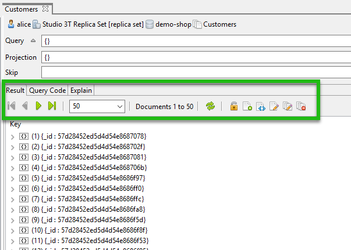This screenshot has width=351, height=250.
Task: Click the object icon of document (7)
Action: pyautogui.click(x=24, y=199)
